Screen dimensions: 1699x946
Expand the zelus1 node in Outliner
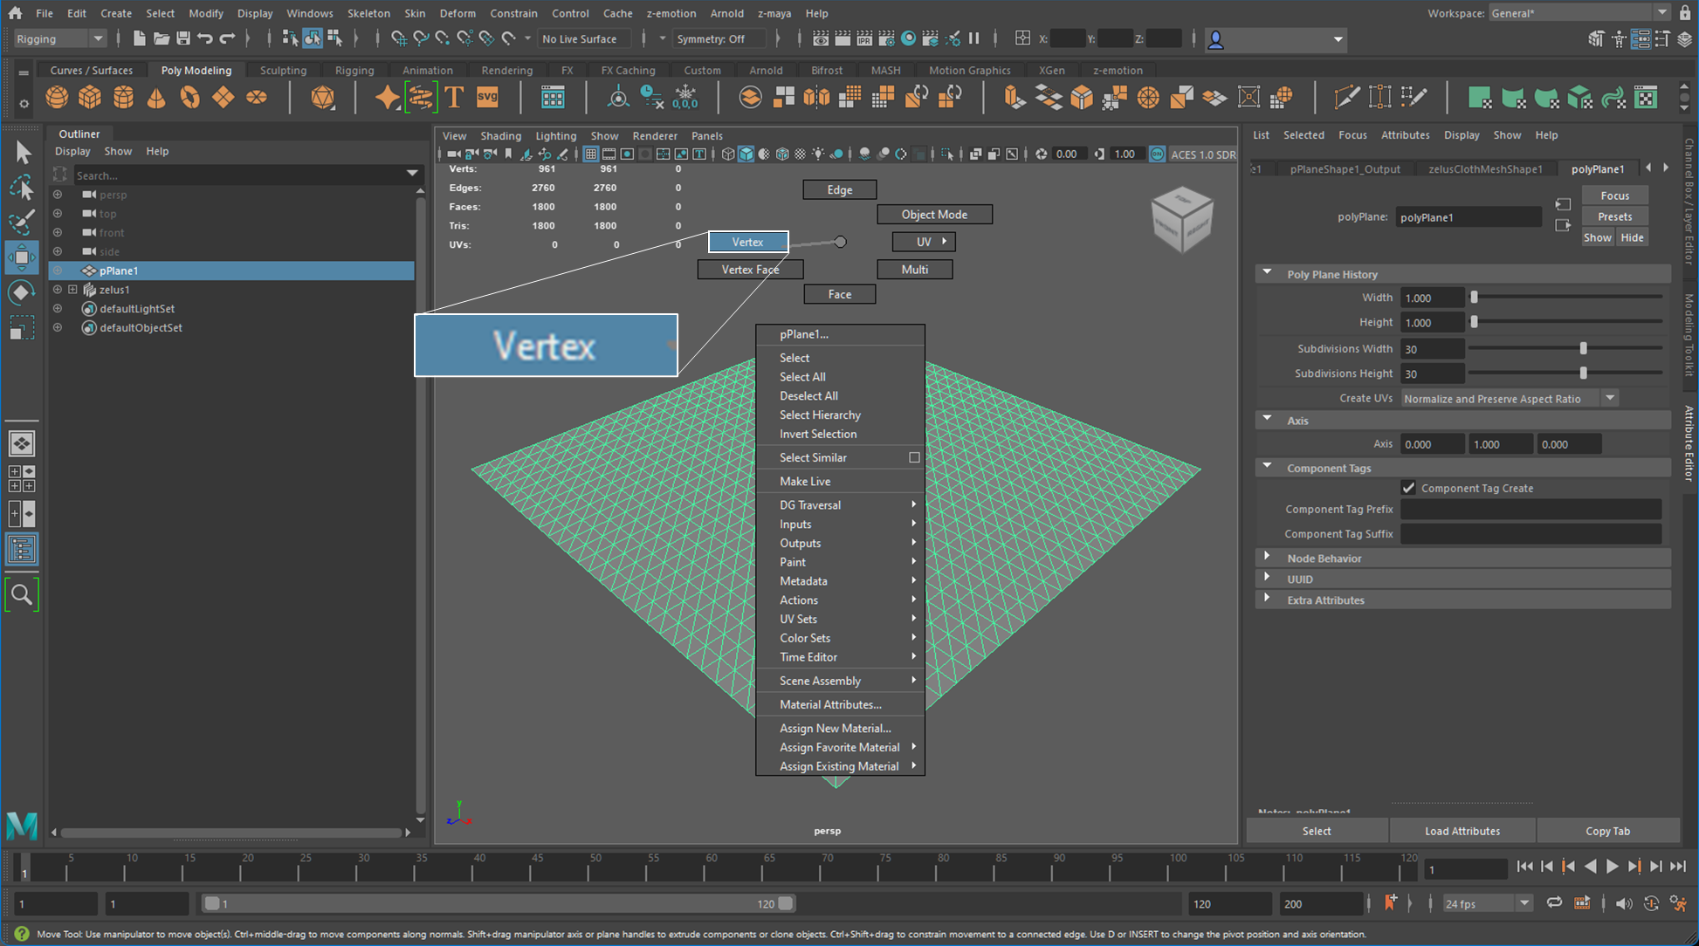click(x=73, y=290)
